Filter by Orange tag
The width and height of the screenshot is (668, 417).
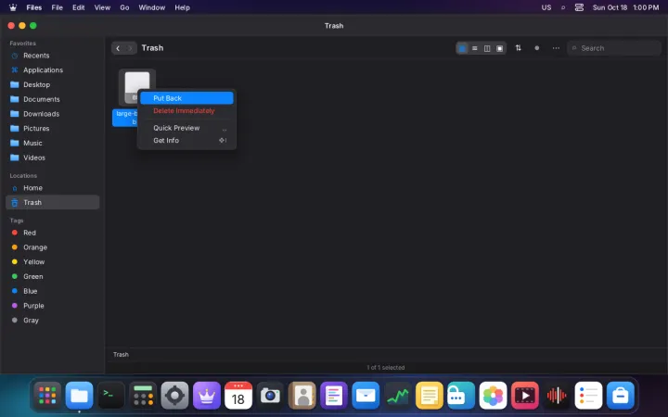coord(52,247)
